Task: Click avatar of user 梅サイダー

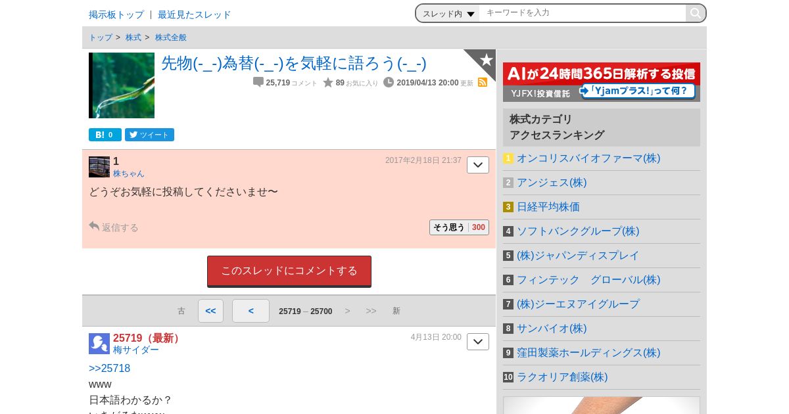Action: pos(99,344)
